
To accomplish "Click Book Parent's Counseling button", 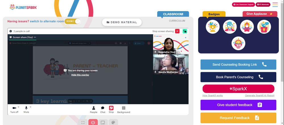I will [238, 77].
